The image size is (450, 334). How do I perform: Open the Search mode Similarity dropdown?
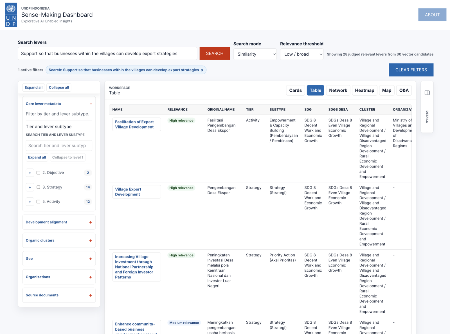pos(255,54)
